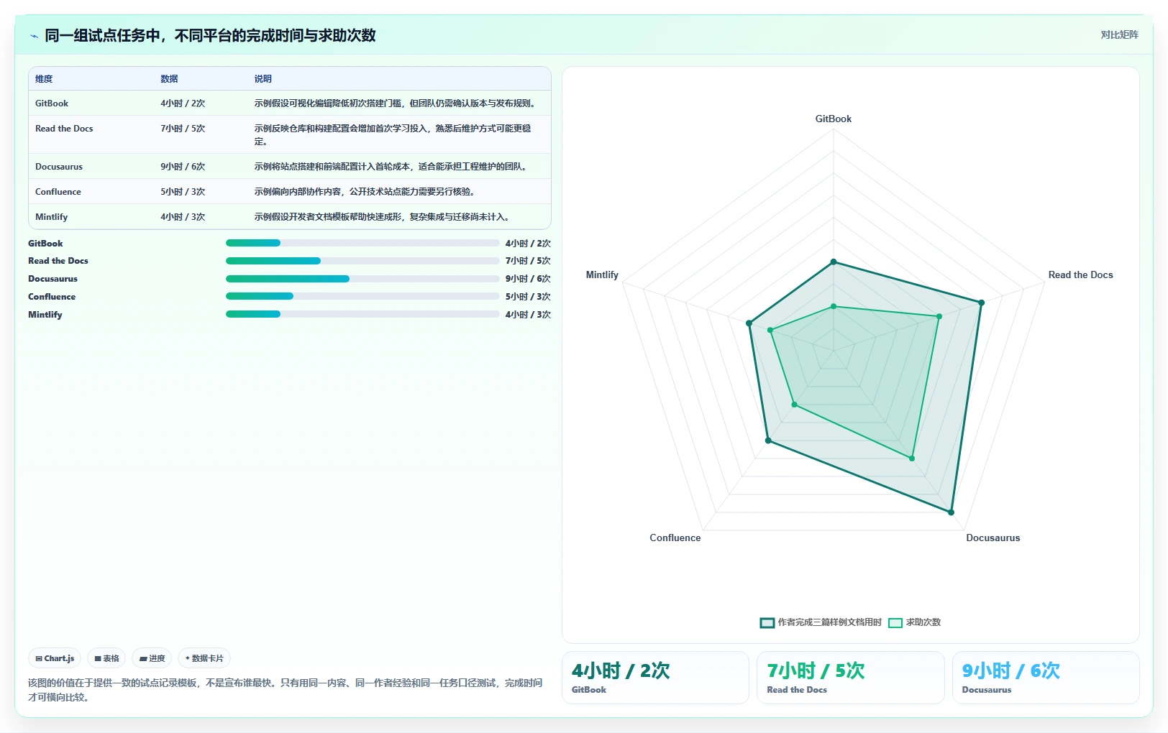Click the table value 4小时 / 2次
This screenshot has height=733, width=1168.
183,103
